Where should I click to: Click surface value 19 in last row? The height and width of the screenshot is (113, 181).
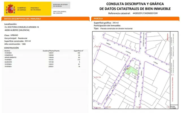(x=79, y=67)
